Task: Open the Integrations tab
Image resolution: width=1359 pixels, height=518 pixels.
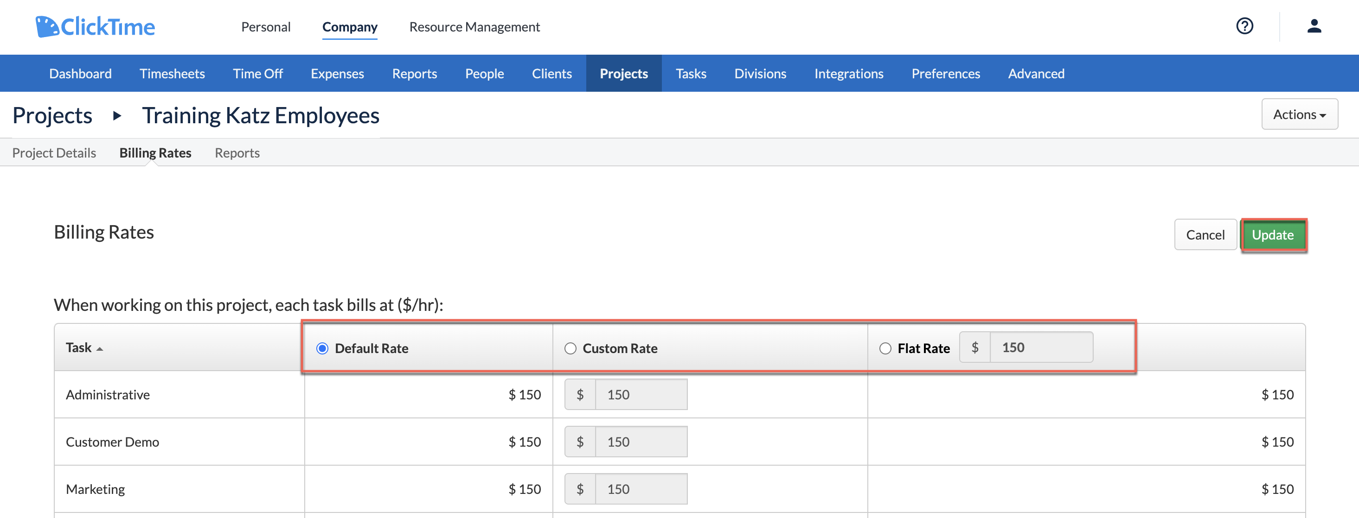Action: [x=848, y=73]
